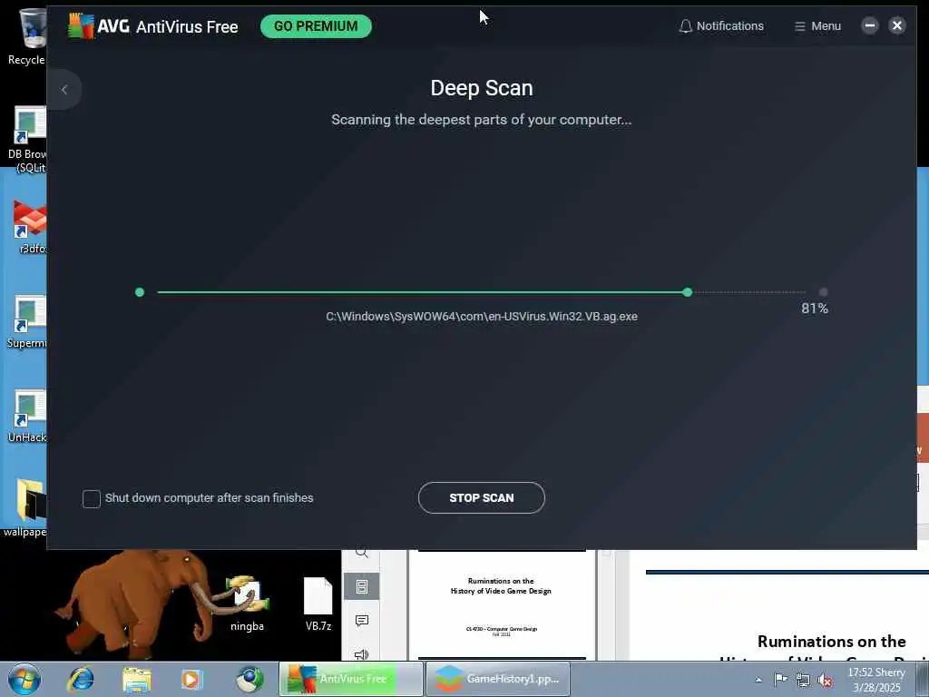Click the scanned file path text
Image resolution: width=929 pixels, height=697 pixels.
tap(482, 317)
